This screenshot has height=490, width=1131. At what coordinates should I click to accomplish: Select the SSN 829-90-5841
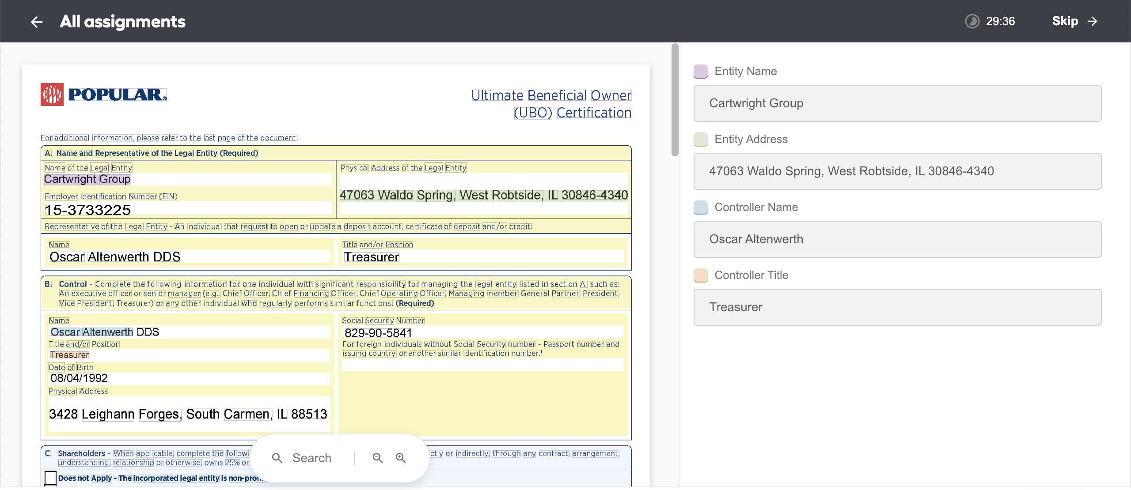(378, 333)
